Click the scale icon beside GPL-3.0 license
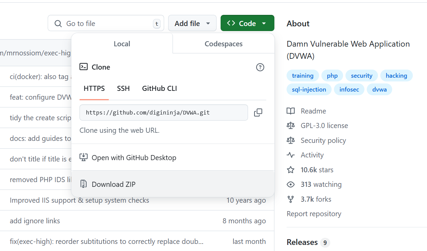The height and width of the screenshot is (251, 427). click(x=291, y=126)
